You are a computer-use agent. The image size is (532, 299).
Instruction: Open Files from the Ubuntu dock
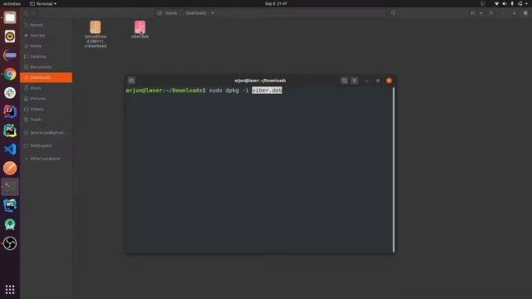tap(10, 17)
